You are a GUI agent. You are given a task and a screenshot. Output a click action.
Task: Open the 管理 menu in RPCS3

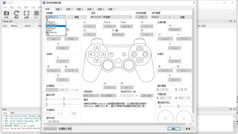26,7
